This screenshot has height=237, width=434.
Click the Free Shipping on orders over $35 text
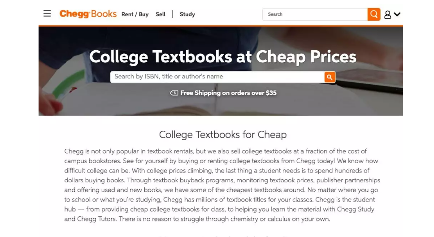(228, 93)
